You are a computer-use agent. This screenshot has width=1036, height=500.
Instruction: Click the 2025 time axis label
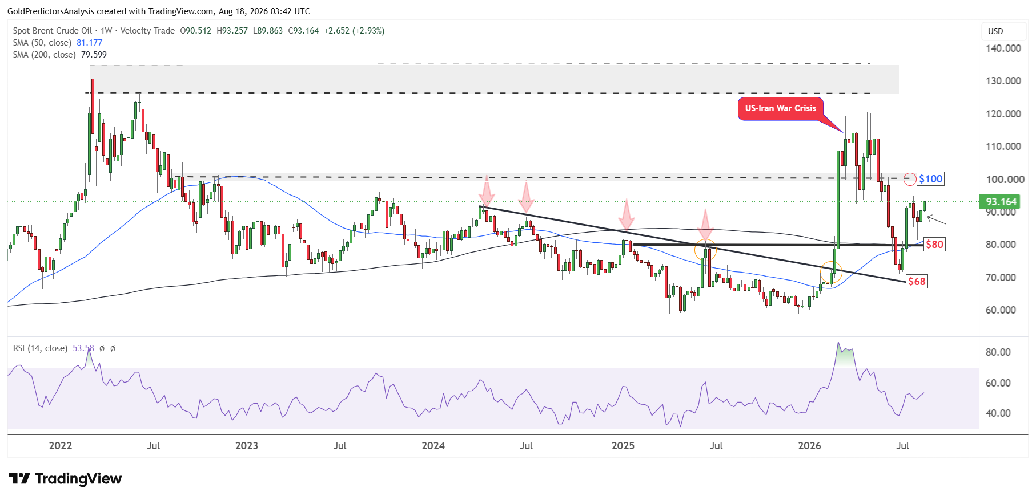tap(623, 446)
